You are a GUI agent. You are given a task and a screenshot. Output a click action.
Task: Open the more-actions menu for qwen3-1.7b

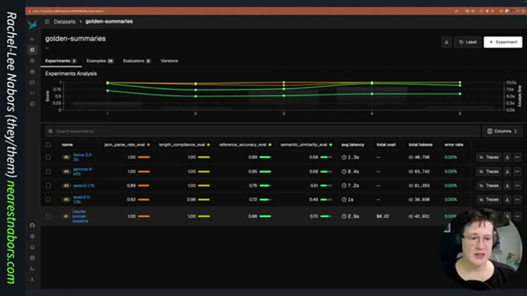point(517,185)
